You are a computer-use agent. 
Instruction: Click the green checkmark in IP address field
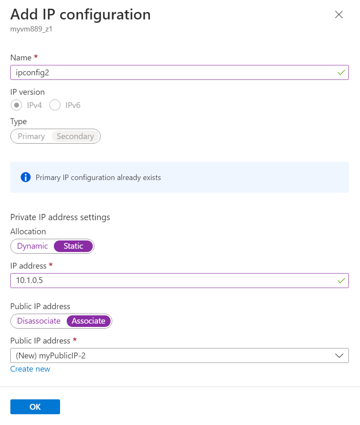pyautogui.click(x=341, y=281)
